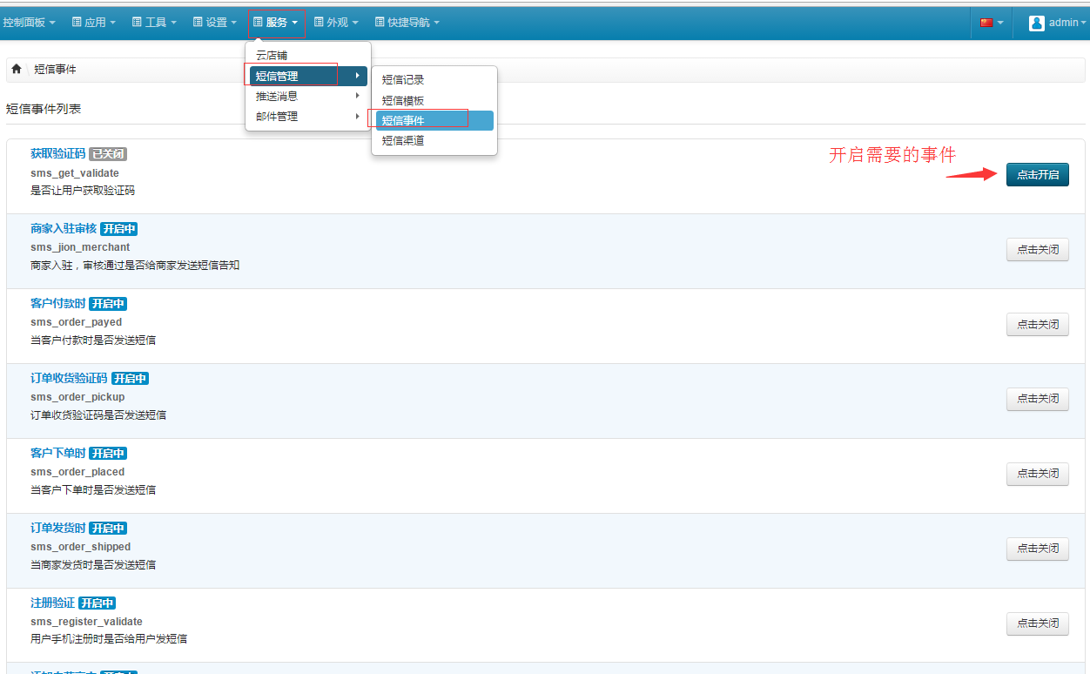Click 点击关闭 for 订单发货时 event
This screenshot has height=674, width=1090.
[1037, 549]
